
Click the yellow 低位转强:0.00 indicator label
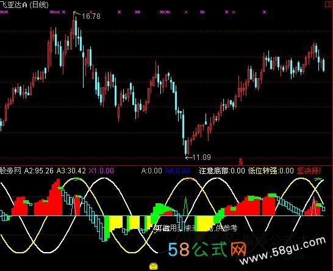pyautogui.click(x=271, y=171)
